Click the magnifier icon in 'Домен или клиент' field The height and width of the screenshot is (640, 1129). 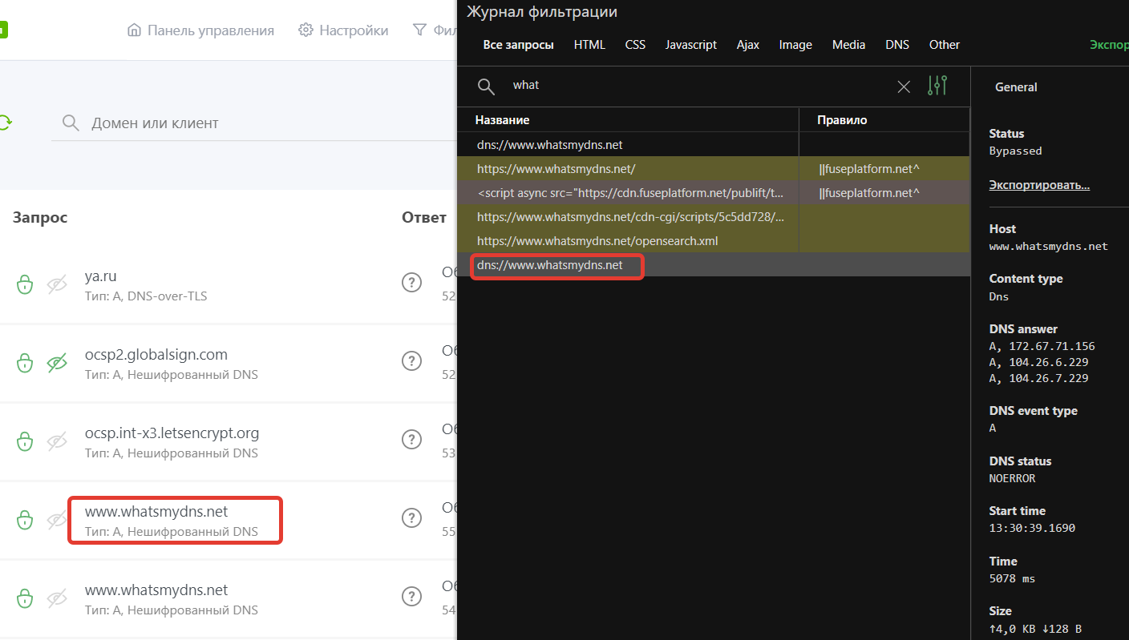71,123
